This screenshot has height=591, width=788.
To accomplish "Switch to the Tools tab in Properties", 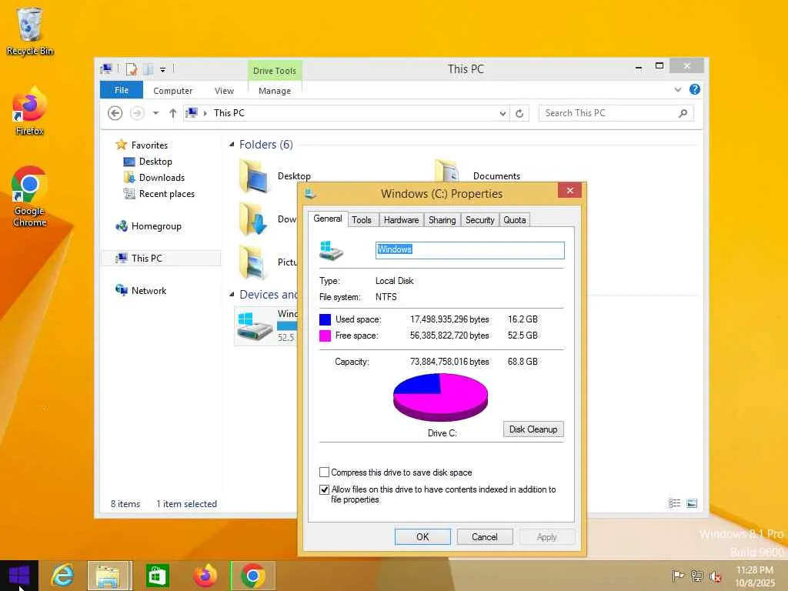I will click(x=362, y=219).
